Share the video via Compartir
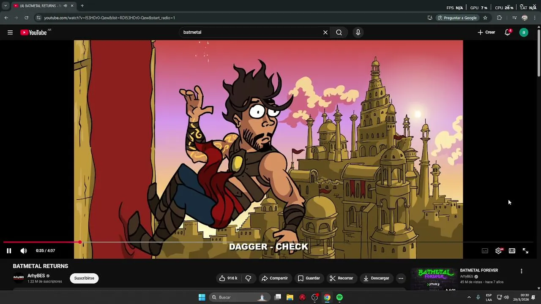The height and width of the screenshot is (304, 541). pos(275,278)
